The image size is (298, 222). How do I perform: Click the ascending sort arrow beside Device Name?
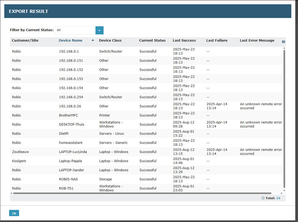(92, 40)
